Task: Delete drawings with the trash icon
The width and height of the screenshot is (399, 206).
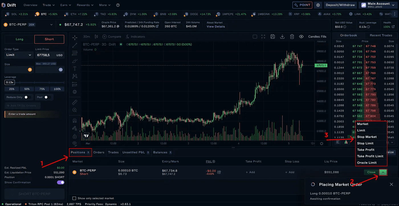Action: tap(292, 36)
